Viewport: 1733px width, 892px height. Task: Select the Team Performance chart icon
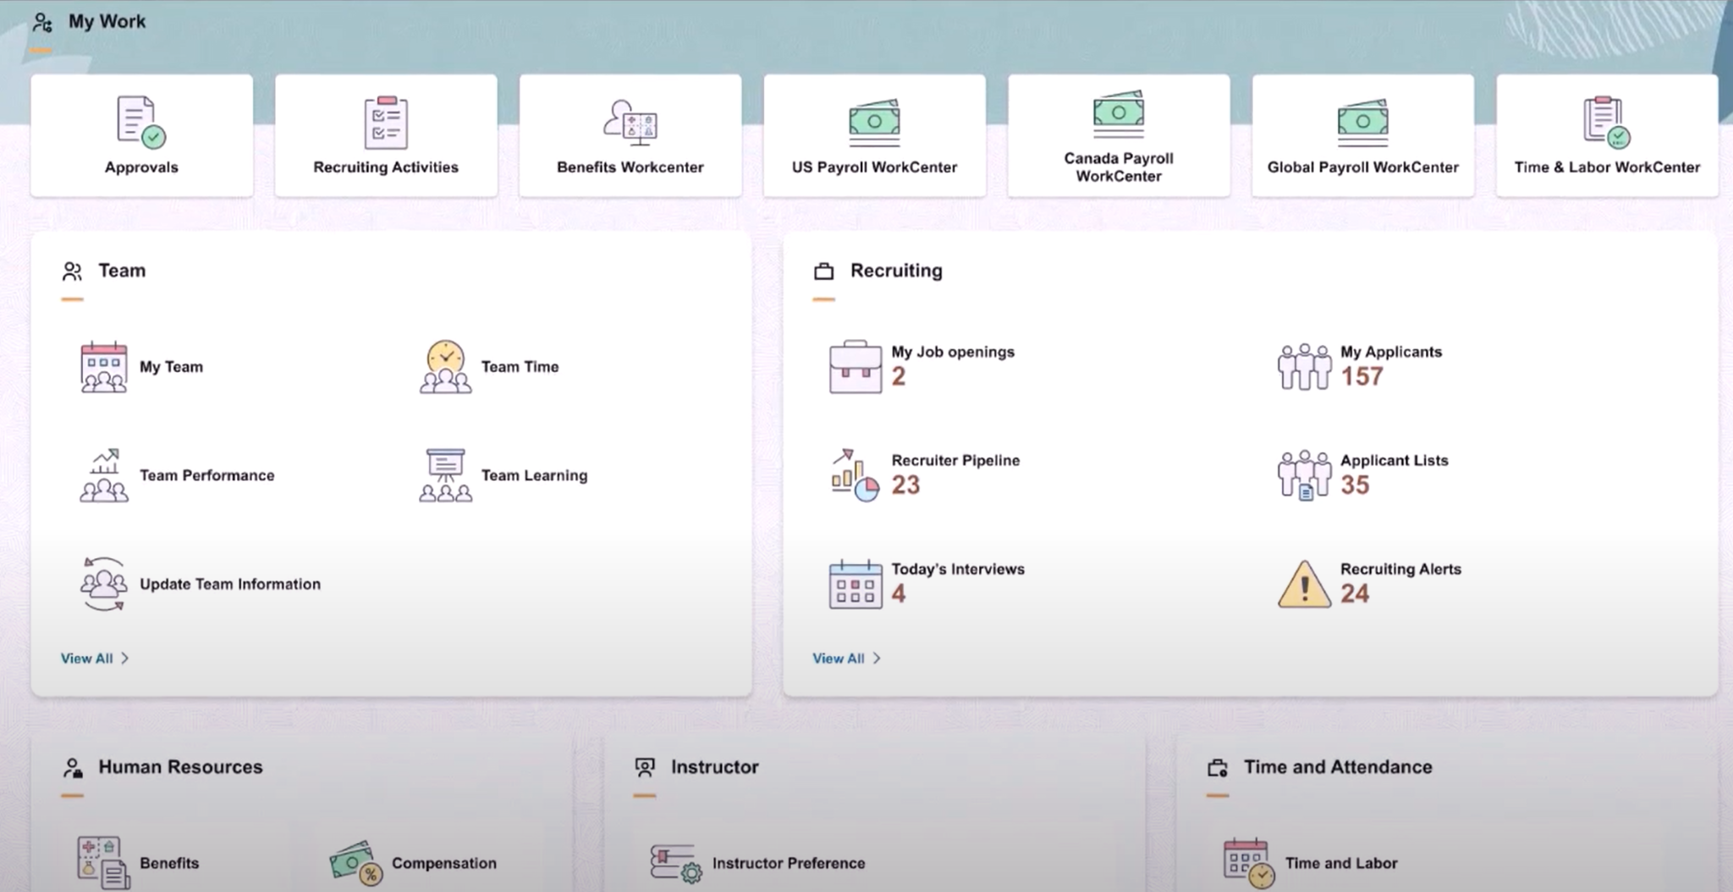[x=103, y=474]
